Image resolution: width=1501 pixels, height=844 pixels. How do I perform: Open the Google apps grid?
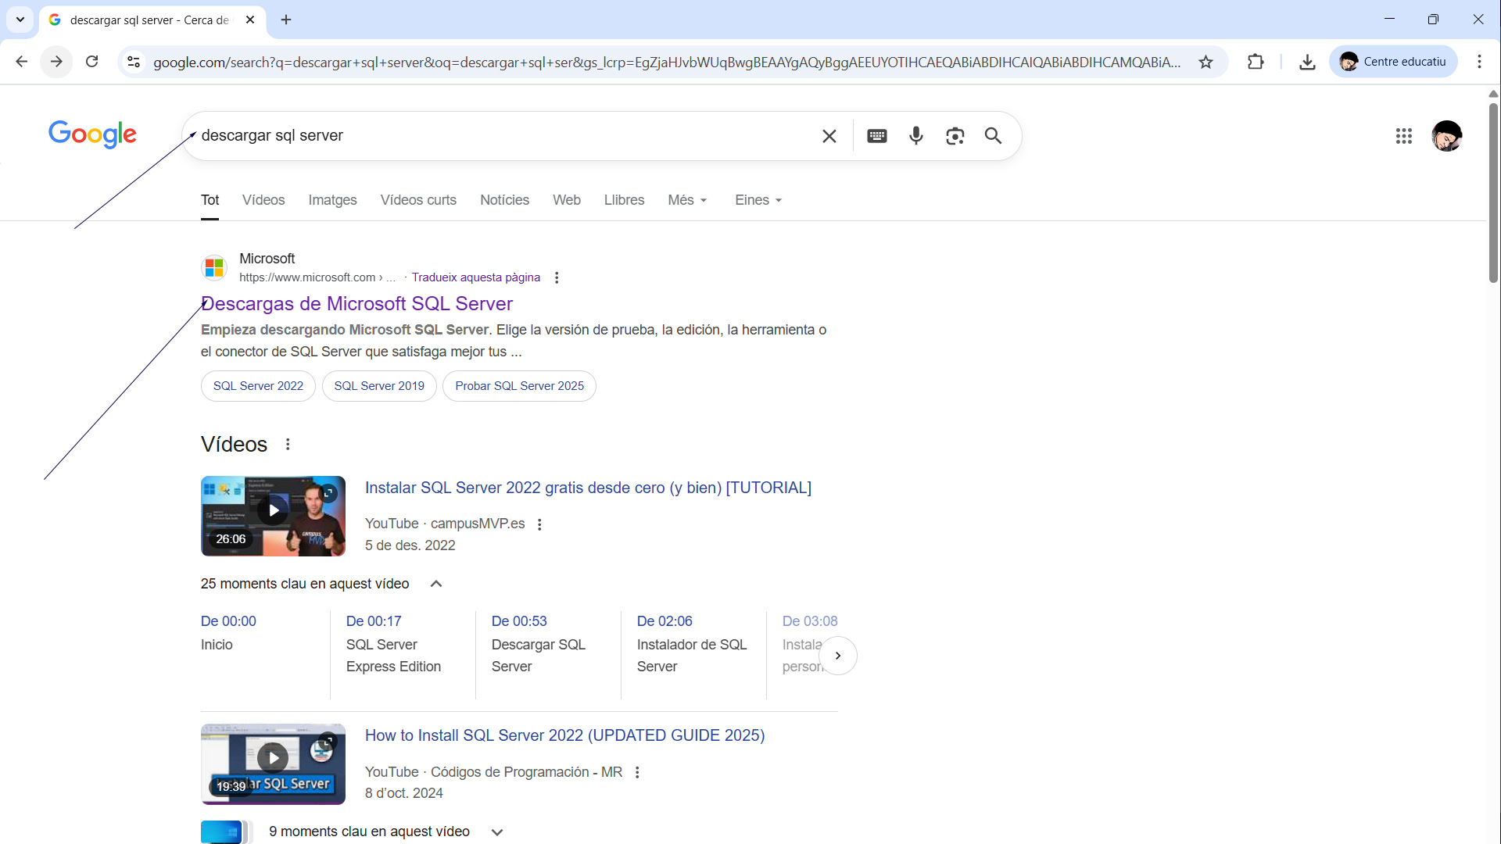1403,136
